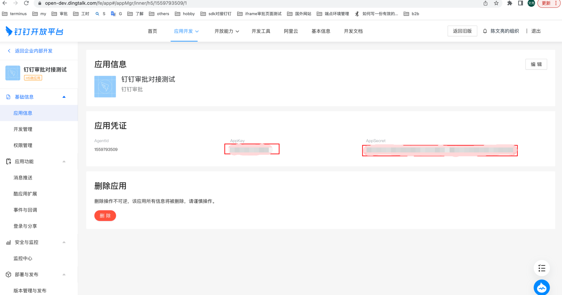Select 应用信息 in the sidebar
562x295 pixels.
tap(39, 113)
